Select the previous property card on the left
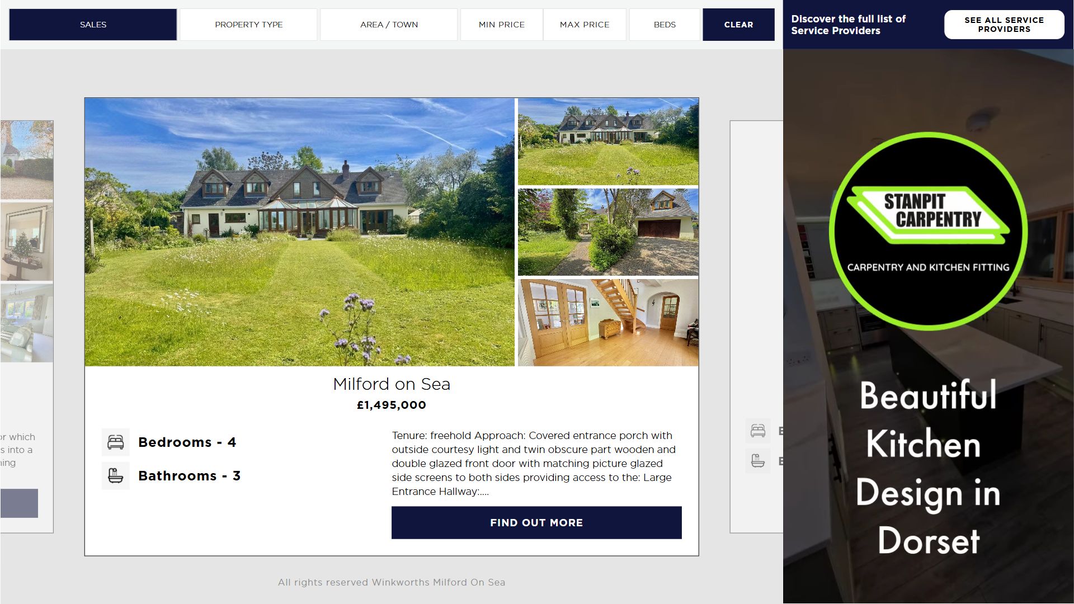 [x=27, y=327]
